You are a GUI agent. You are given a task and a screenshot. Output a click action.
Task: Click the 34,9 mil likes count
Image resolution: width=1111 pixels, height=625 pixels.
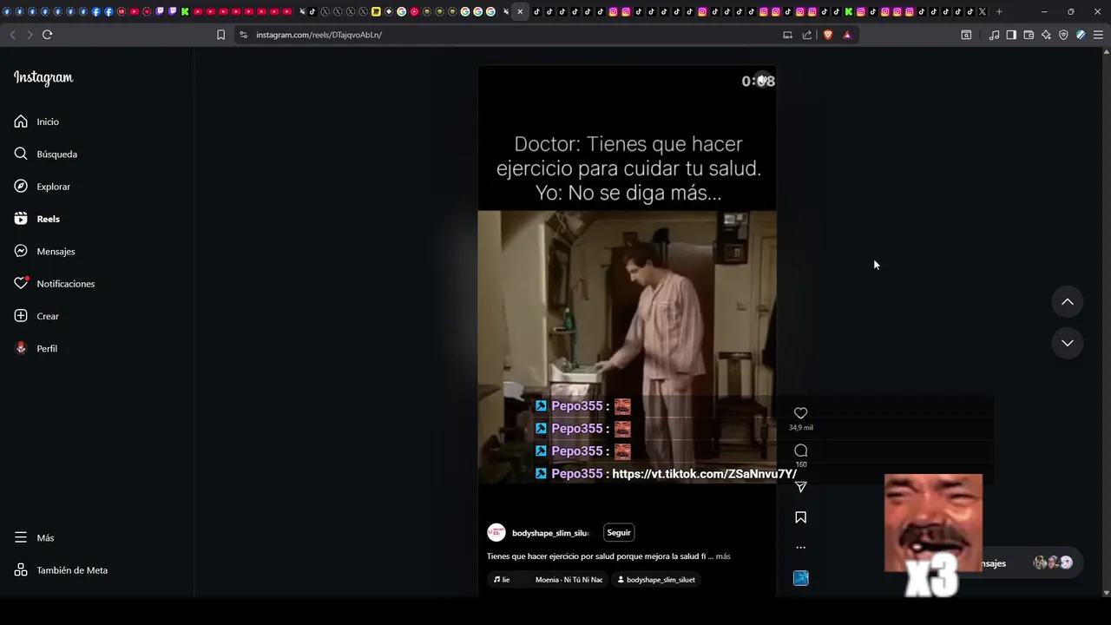pyautogui.click(x=801, y=428)
